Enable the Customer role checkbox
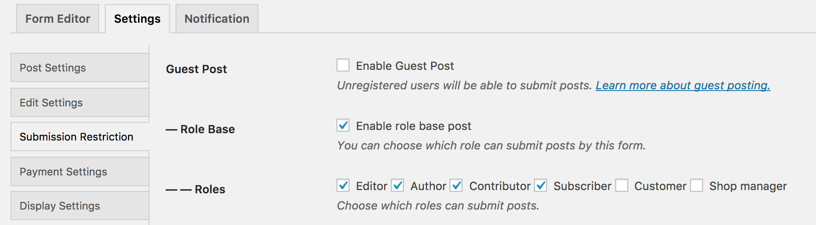 (x=621, y=185)
